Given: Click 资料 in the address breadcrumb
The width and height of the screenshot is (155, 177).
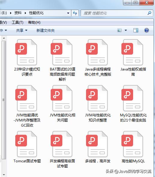Looking at the screenshot, I should point(18,13).
